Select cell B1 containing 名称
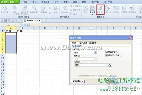This screenshot has height=95, width=142. click(22, 31)
